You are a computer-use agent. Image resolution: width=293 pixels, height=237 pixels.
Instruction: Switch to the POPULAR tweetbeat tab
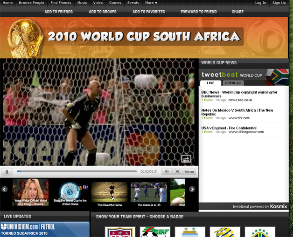(x=233, y=83)
